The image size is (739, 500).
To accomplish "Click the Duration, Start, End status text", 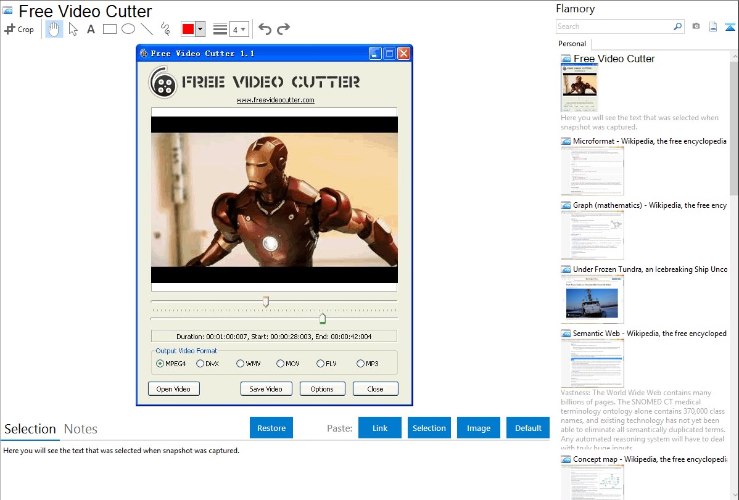I will coord(274,337).
